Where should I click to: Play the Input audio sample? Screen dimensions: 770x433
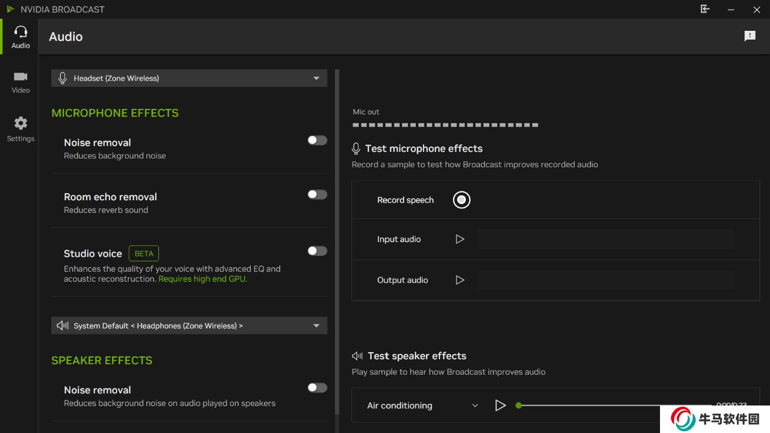(460, 239)
